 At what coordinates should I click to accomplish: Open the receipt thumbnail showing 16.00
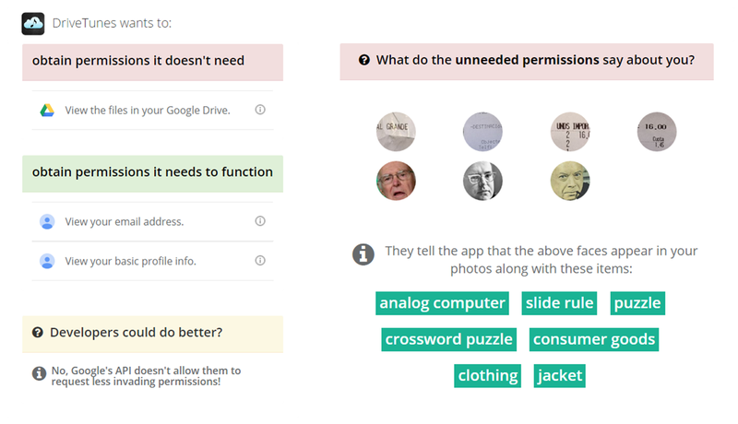657,132
